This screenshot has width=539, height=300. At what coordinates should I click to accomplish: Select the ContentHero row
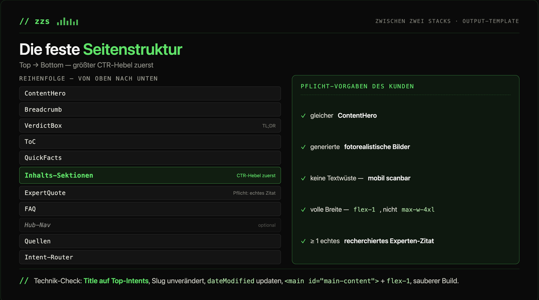pos(150,94)
